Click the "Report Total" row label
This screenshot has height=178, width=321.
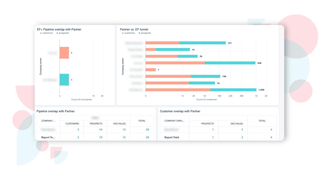(172, 138)
